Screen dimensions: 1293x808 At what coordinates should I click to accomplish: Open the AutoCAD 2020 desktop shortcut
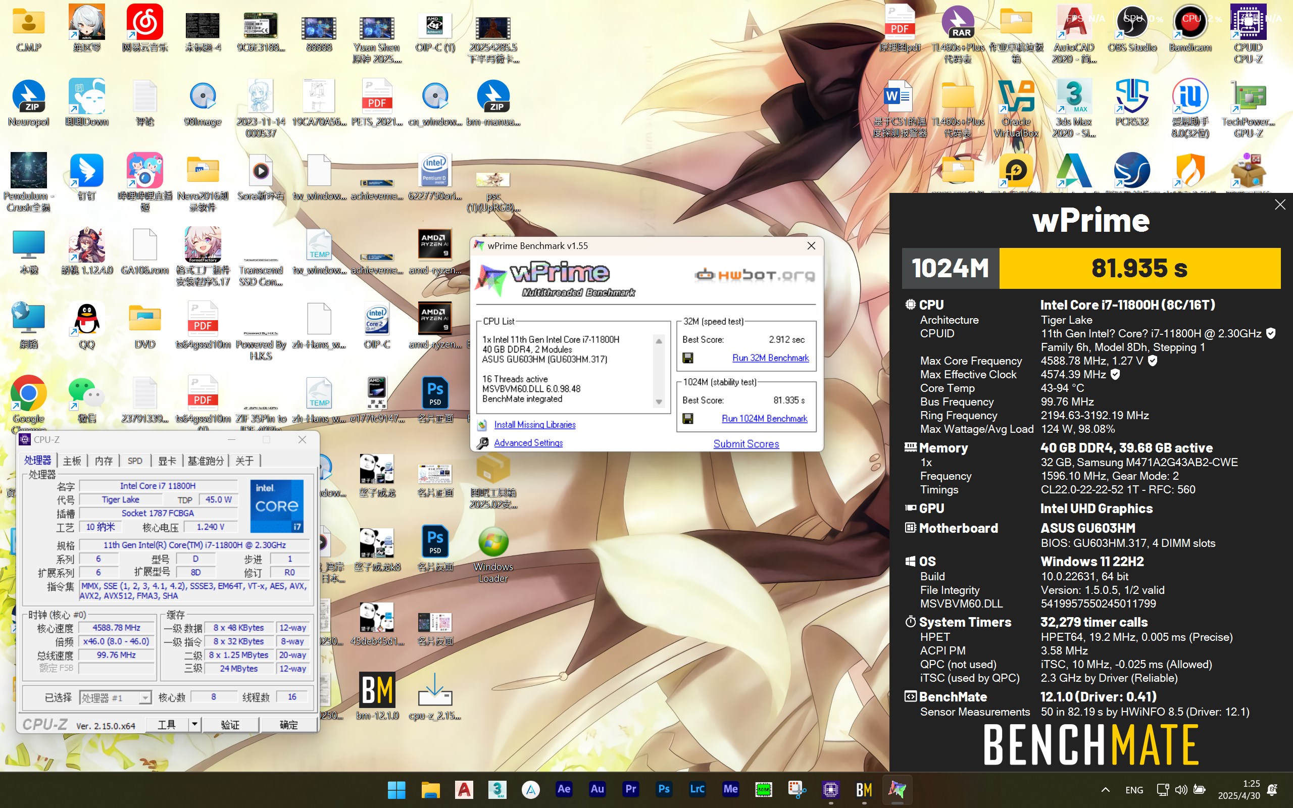pos(1073,33)
